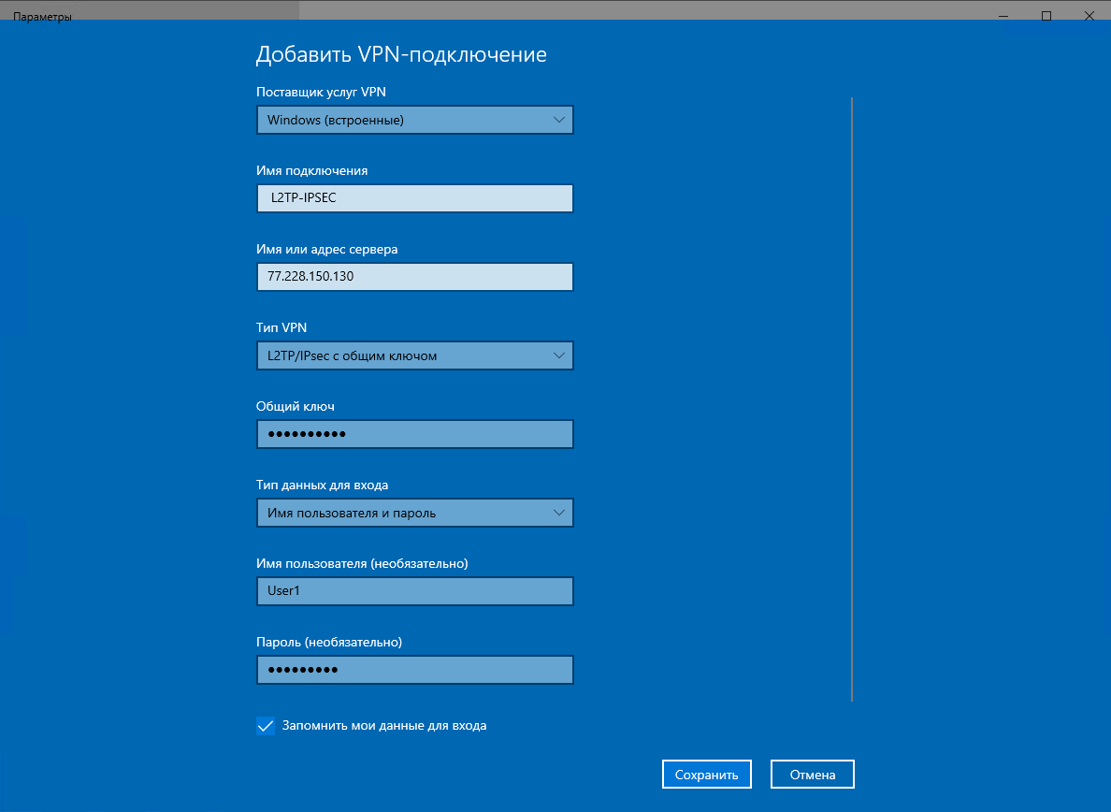Open the sign-in info type dropdown
Viewport: 1111px width, 812px height.
pos(414,513)
